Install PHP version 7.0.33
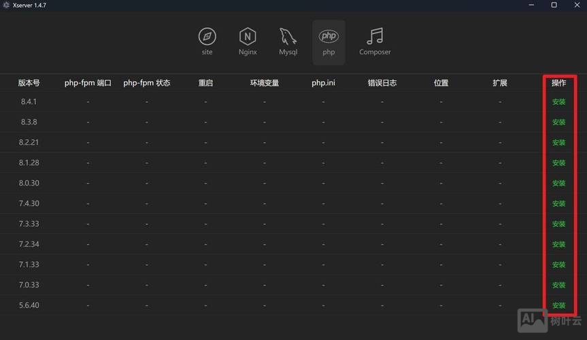Image resolution: width=587 pixels, height=340 pixels. click(558, 285)
